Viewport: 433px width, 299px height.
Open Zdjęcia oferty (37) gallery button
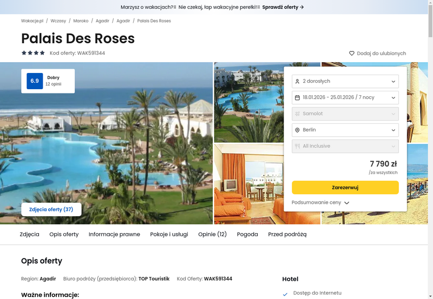point(51,210)
